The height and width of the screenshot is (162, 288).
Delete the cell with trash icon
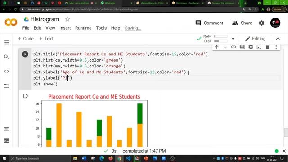click(x=268, y=47)
